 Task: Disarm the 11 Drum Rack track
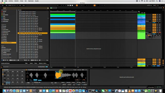(x=160, y=32)
